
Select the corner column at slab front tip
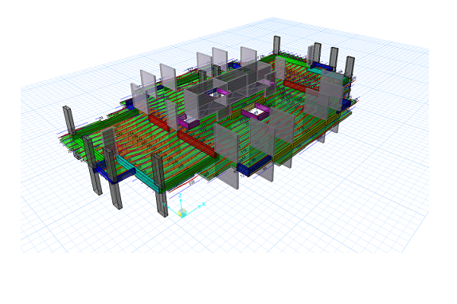pyautogui.click(x=159, y=184)
